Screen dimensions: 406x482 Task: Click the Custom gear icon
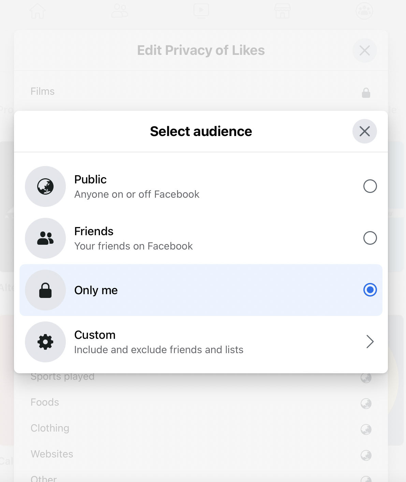(45, 342)
